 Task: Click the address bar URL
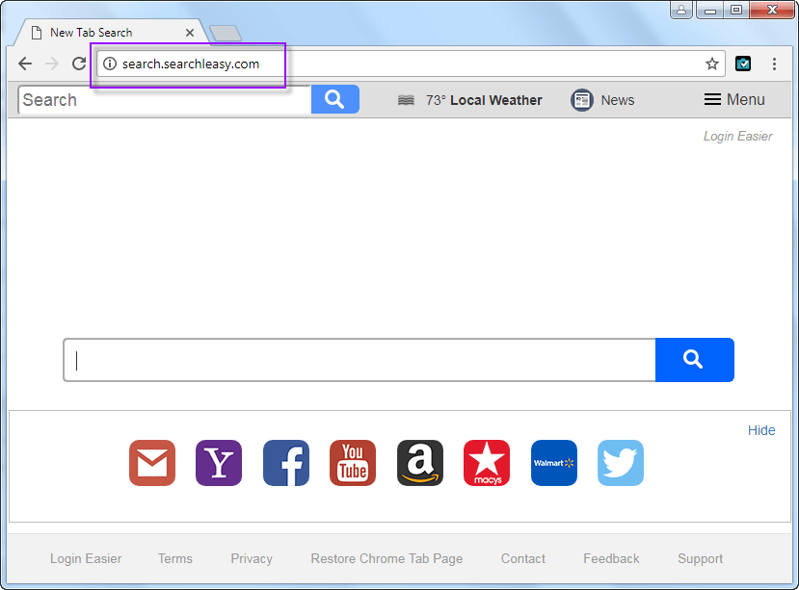(x=191, y=64)
